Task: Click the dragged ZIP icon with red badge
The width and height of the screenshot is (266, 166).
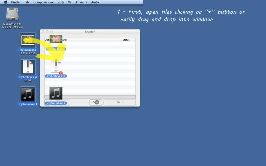Action: [56, 66]
